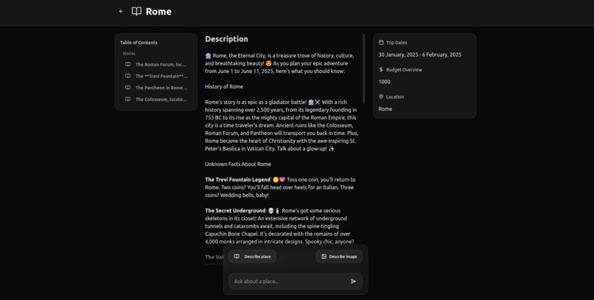Viewport: 594px width, 300px height.
Task: Click the Describe image button
Action: click(339, 257)
